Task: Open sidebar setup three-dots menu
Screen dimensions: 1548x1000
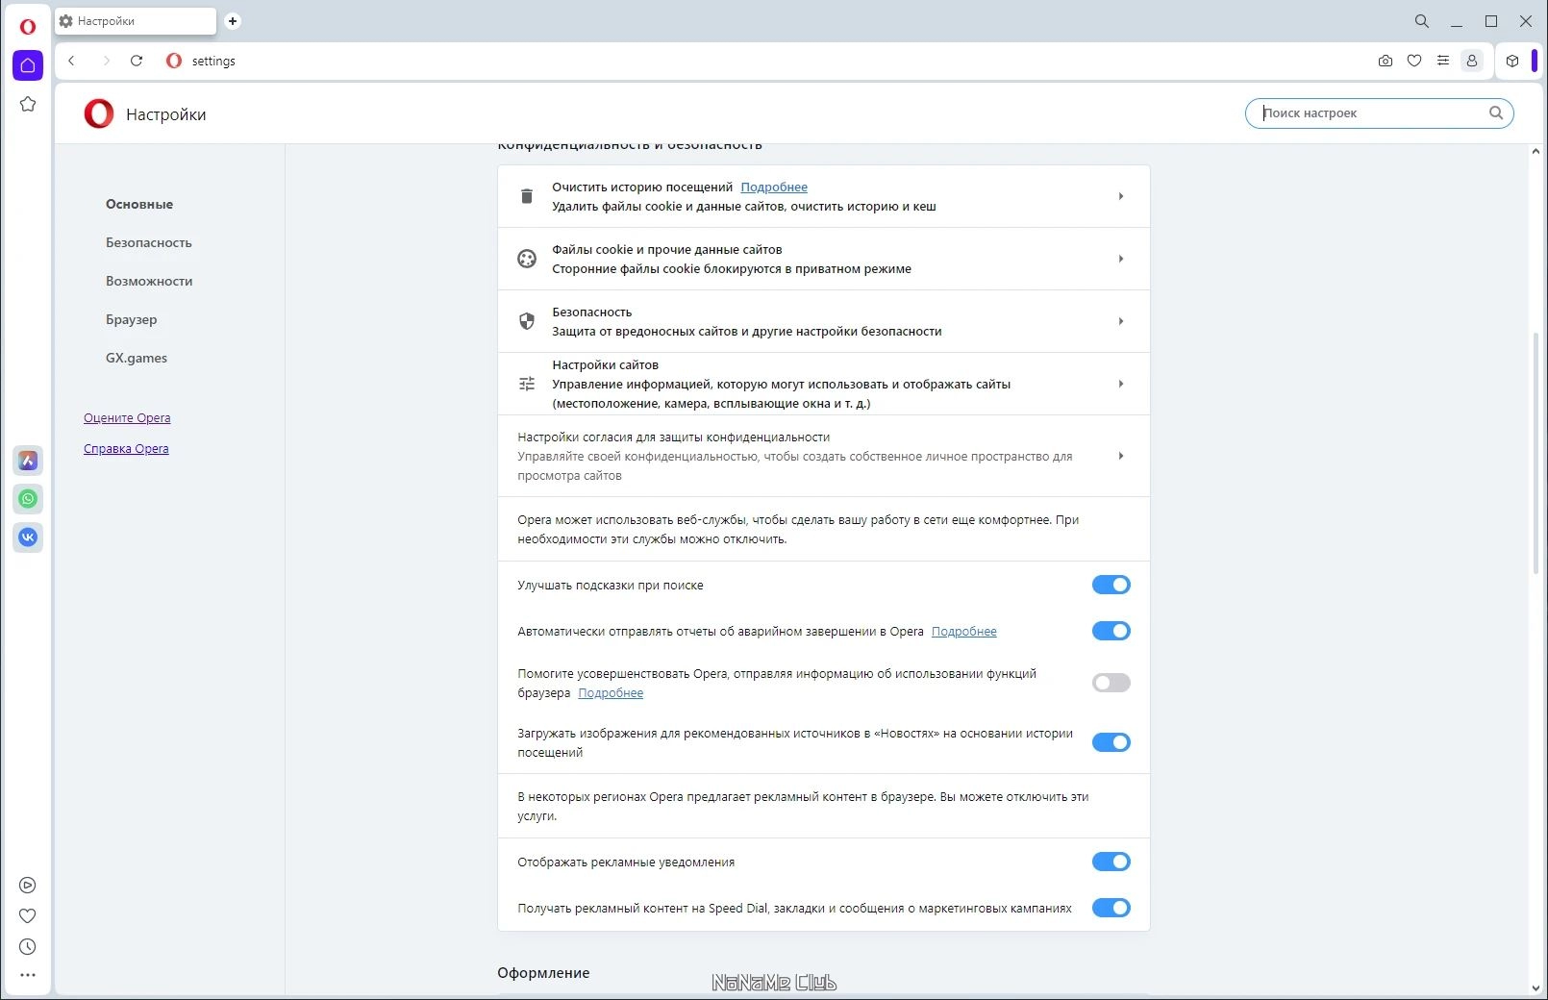Action: (x=28, y=975)
